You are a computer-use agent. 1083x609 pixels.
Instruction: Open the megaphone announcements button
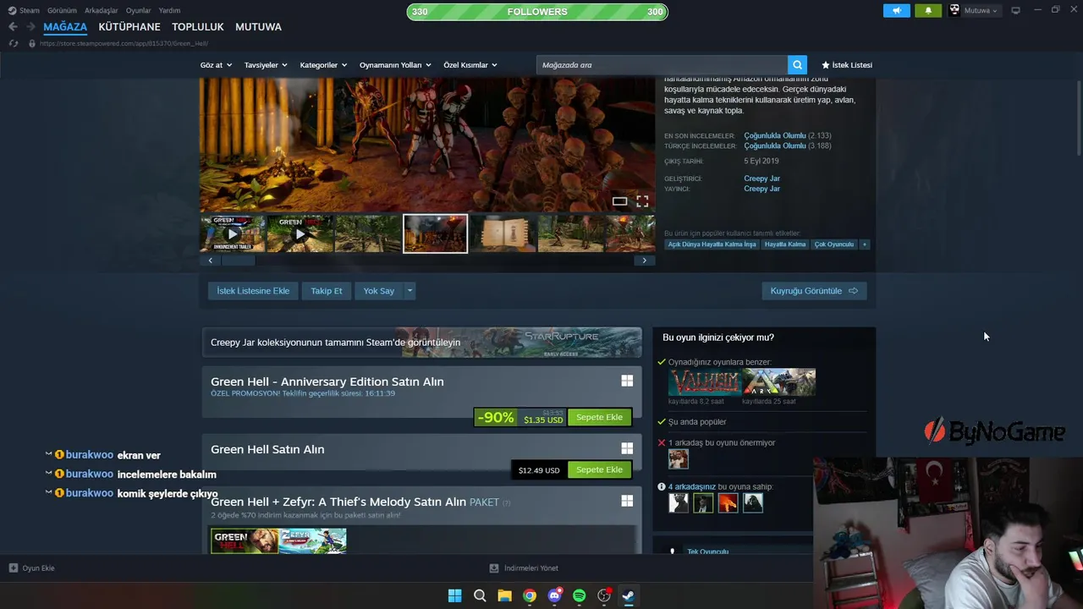pyautogui.click(x=897, y=10)
